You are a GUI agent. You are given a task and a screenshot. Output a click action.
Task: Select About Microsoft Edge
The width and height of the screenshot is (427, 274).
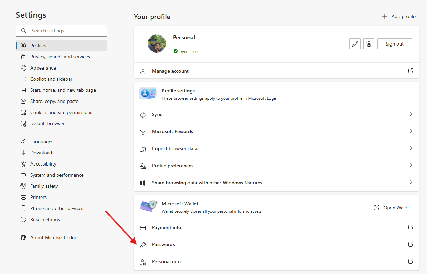[62, 237]
